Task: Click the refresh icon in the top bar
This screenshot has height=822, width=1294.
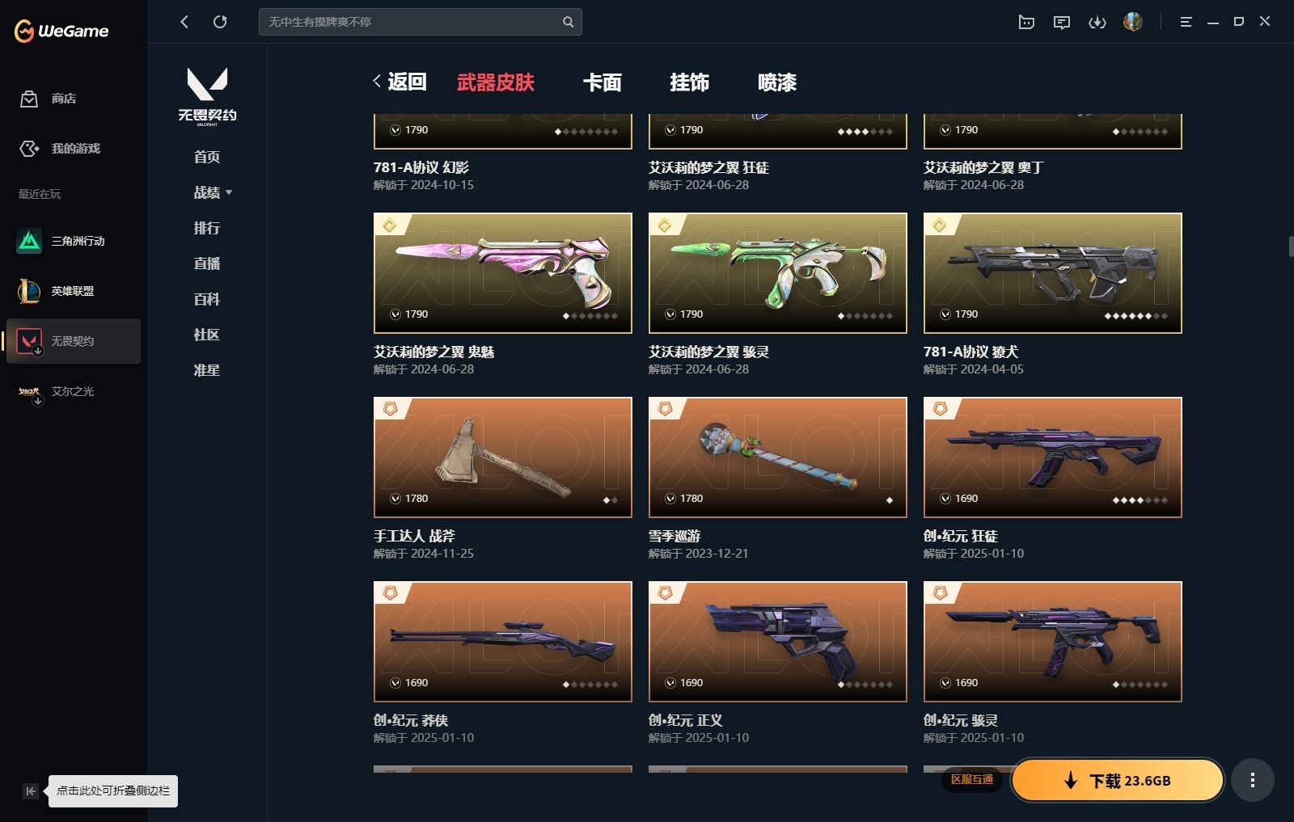Action: click(x=220, y=22)
